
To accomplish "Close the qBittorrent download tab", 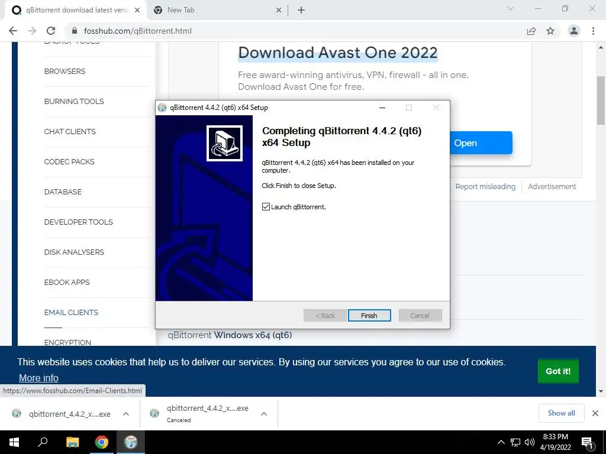I will click(137, 11).
